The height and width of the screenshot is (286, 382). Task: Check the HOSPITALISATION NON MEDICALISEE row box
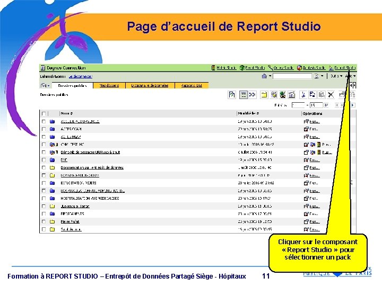coord(44,199)
